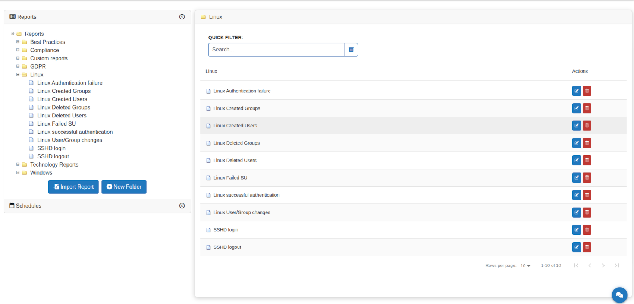This screenshot has width=634, height=304.
Task: Go to last page of results
Action: [x=617, y=266]
